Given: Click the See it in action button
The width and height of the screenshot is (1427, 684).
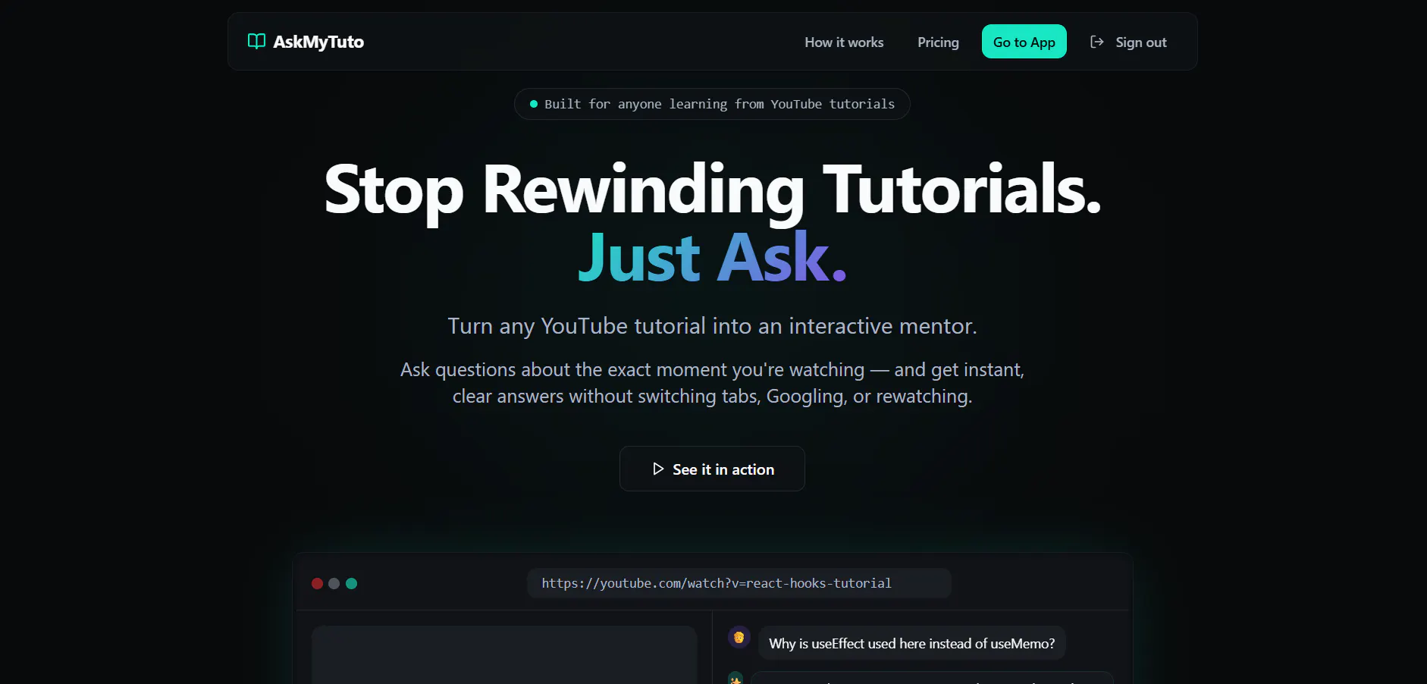Looking at the screenshot, I should click(x=712, y=469).
